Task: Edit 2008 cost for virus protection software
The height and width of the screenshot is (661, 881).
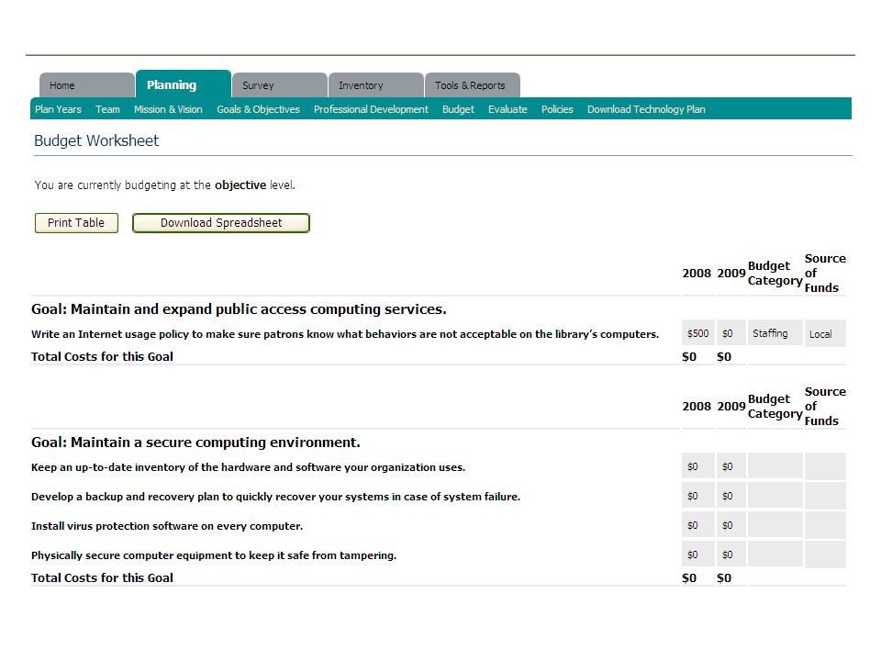Action: tap(697, 525)
